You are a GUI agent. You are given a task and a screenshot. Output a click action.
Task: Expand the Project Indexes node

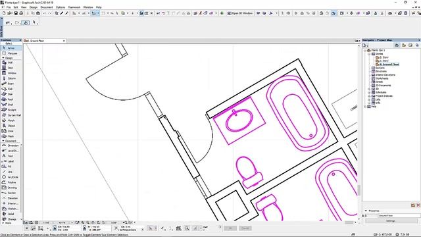pyautogui.click(x=369, y=96)
